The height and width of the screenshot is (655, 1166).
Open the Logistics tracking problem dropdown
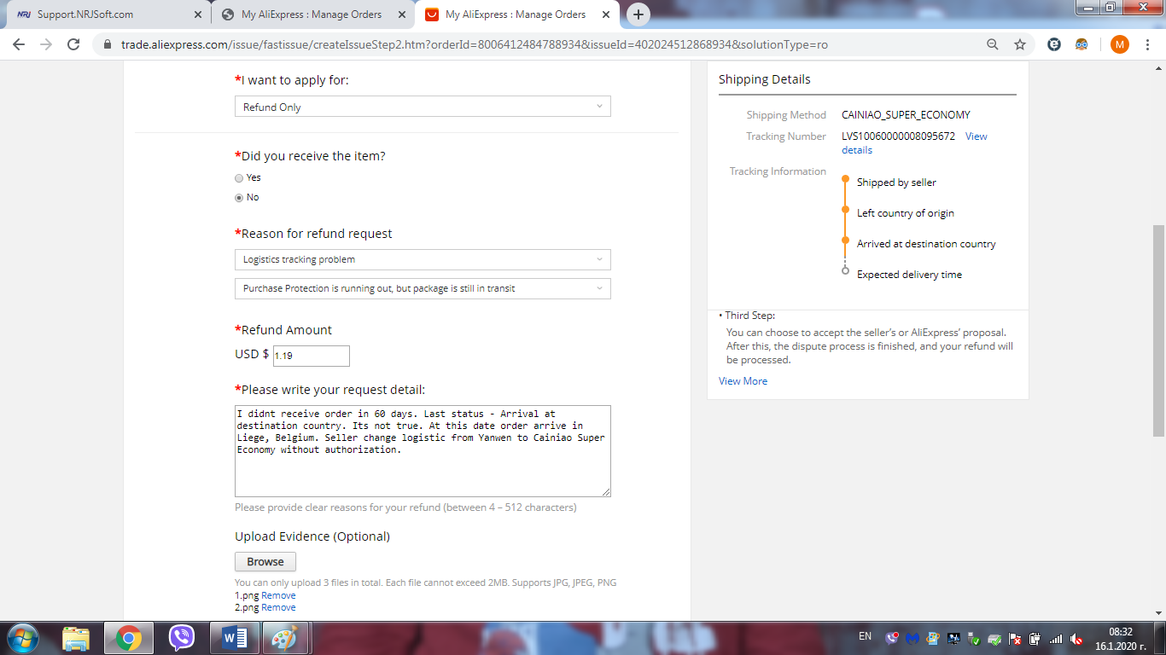[423, 259]
